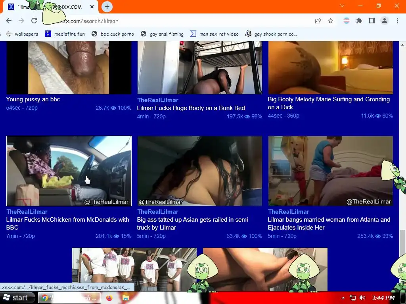The width and height of the screenshot is (406, 304).
Task: Bookmark this page with the star
Action: (331, 21)
